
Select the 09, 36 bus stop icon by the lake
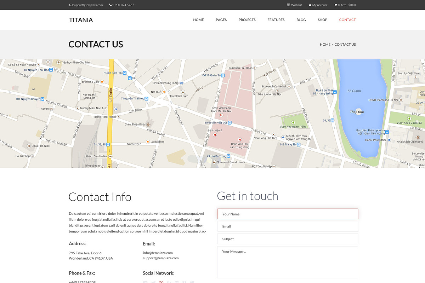tap(333, 120)
